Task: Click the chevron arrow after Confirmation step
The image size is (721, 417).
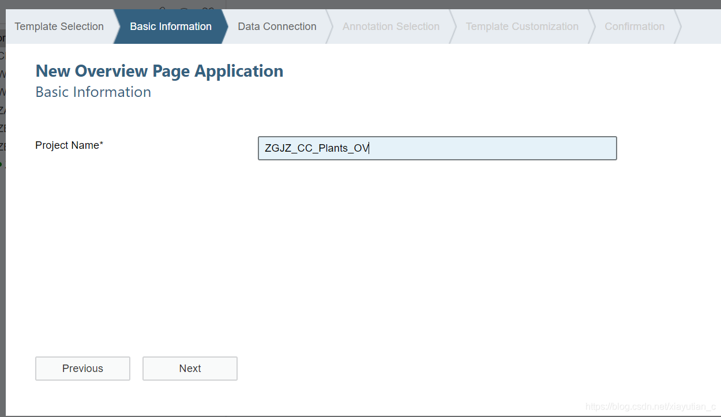Action: tap(678, 27)
